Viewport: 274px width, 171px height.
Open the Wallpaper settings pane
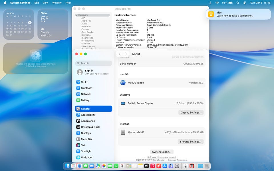click(86, 157)
